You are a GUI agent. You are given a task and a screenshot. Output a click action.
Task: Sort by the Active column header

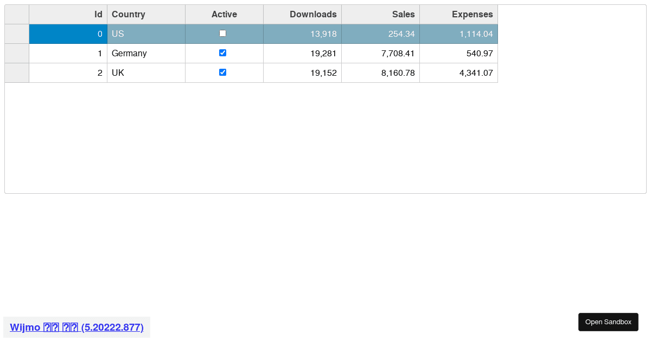coord(224,14)
